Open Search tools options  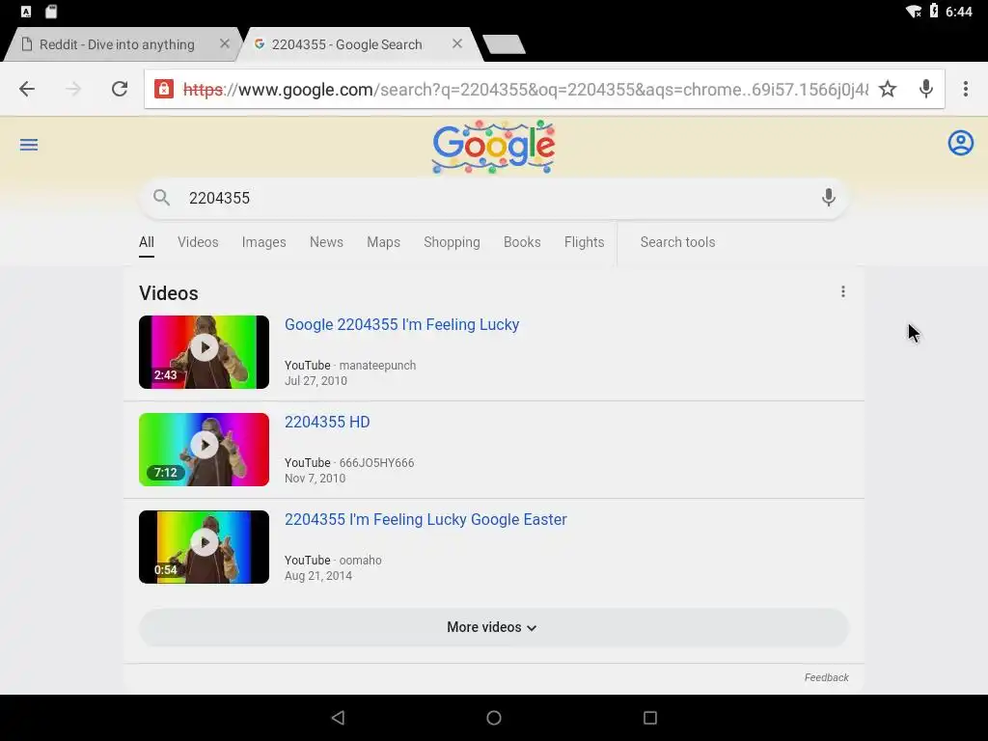pos(678,242)
